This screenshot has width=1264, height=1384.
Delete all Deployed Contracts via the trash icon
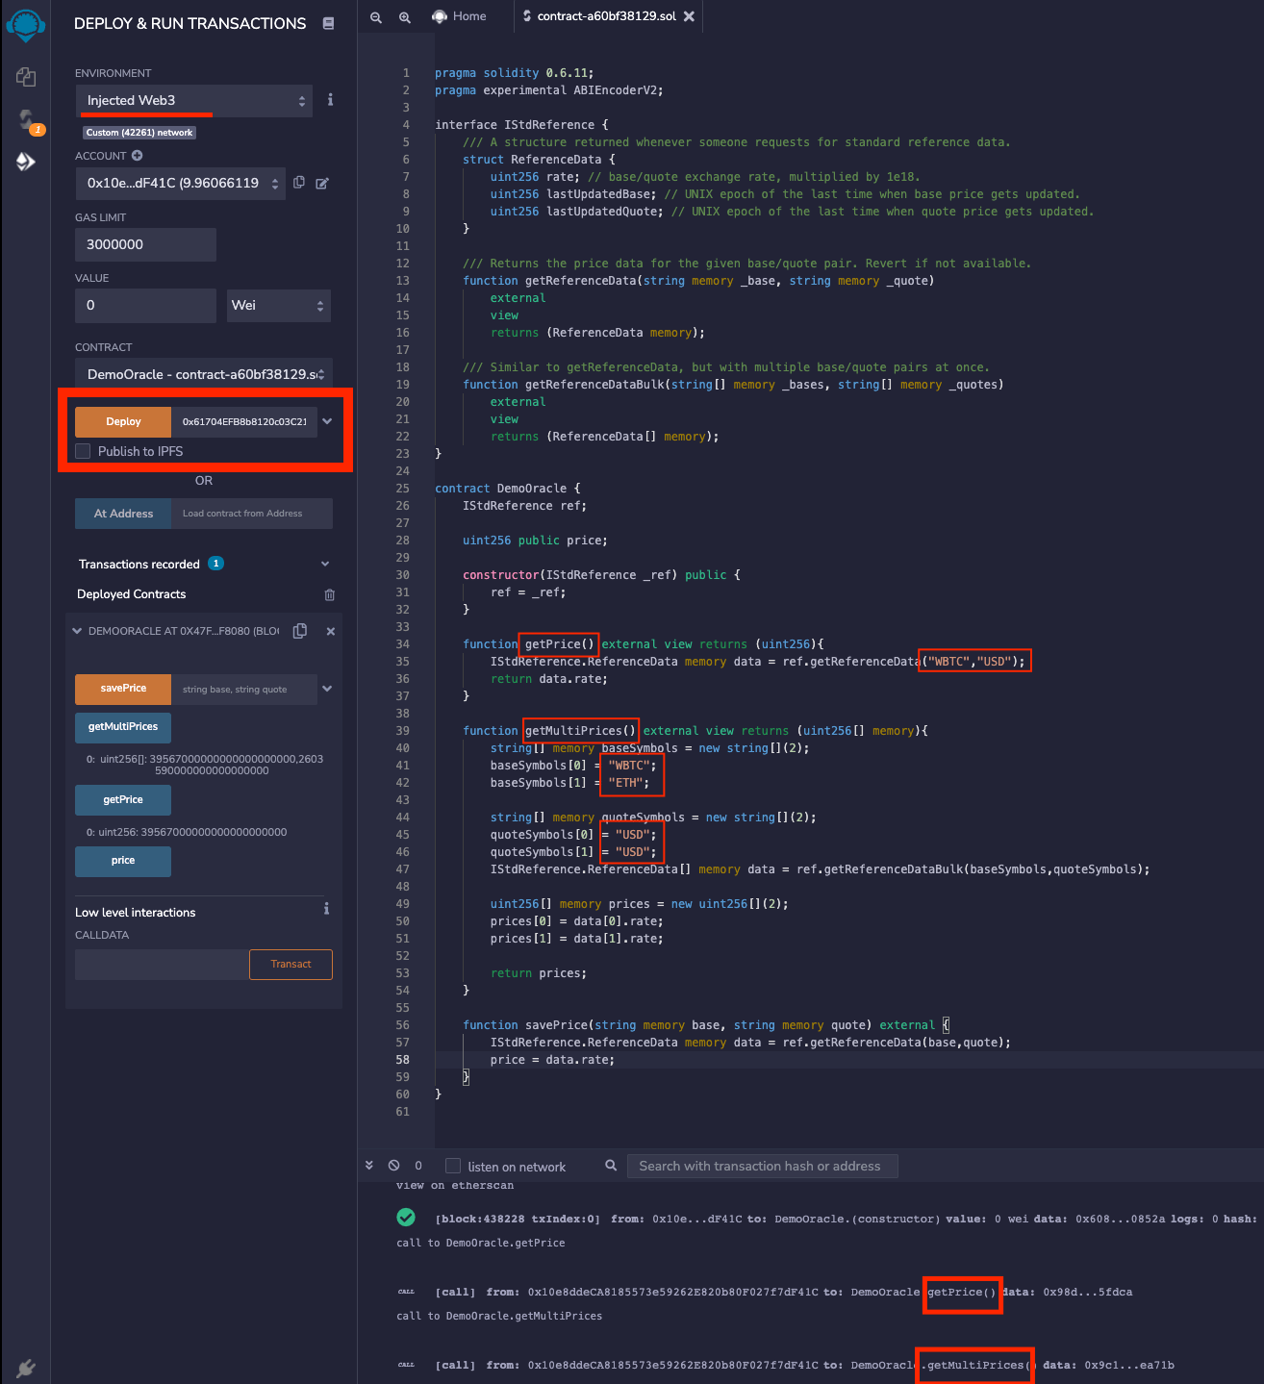pyautogui.click(x=329, y=594)
